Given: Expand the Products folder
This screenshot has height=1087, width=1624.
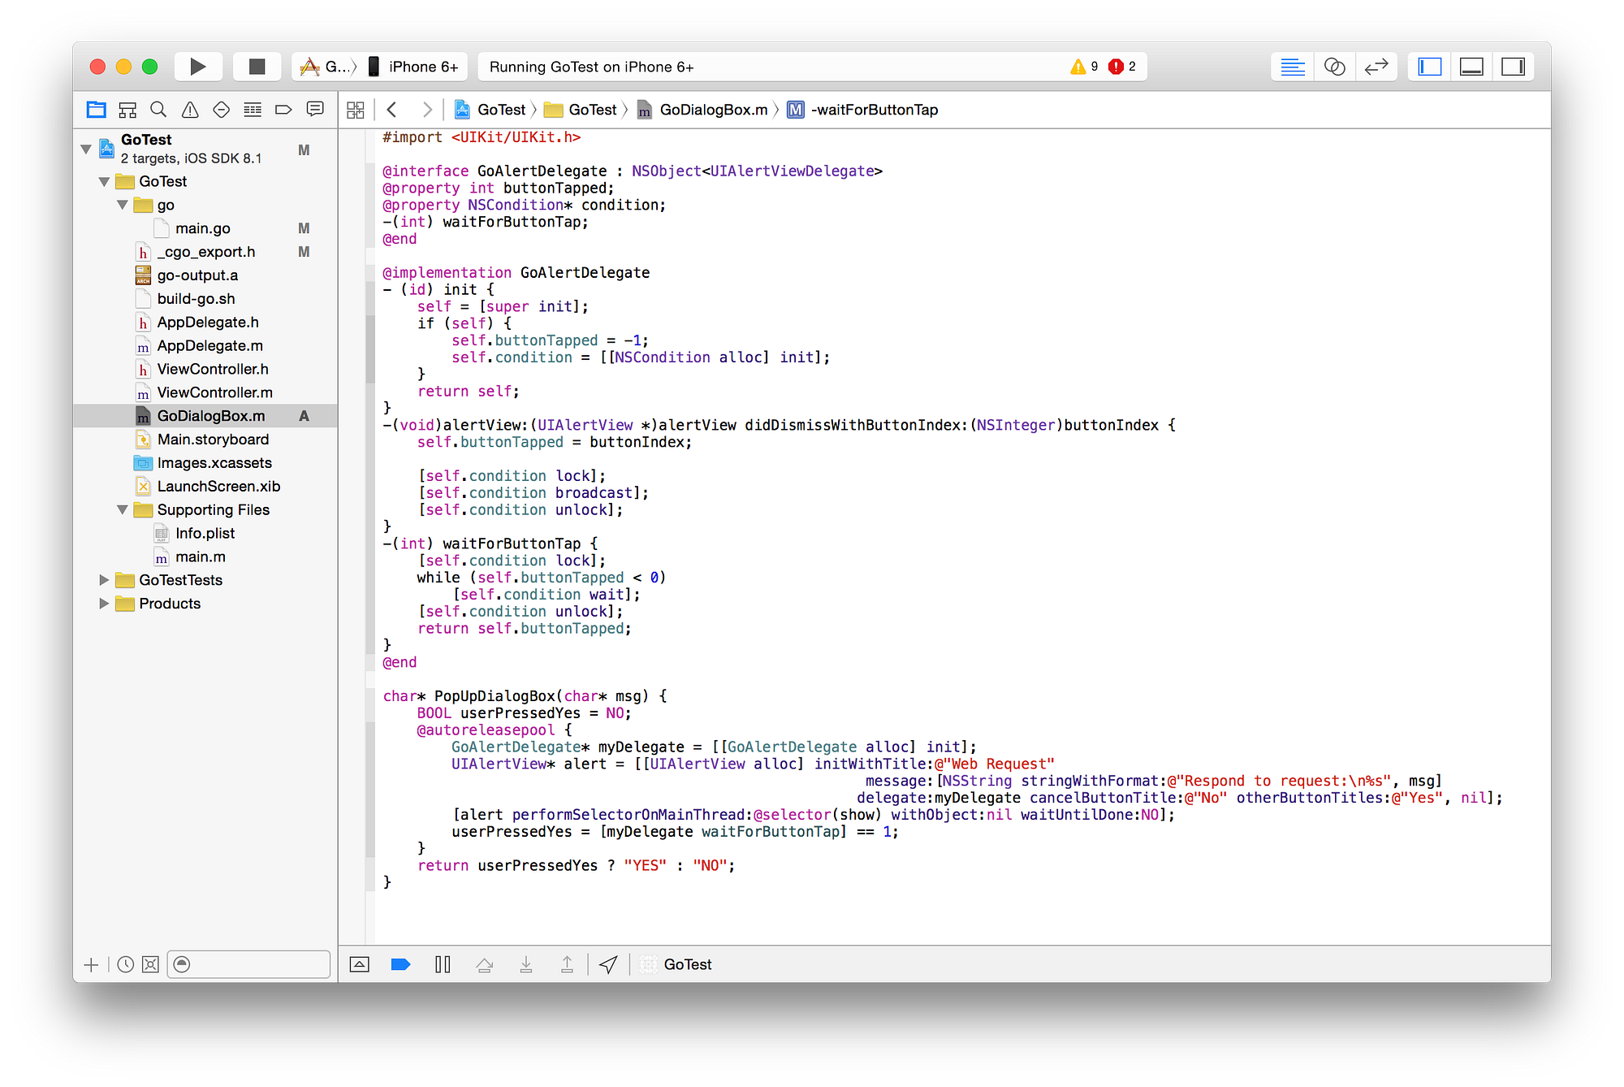Looking at the screenshot, I should click(104, 604).
